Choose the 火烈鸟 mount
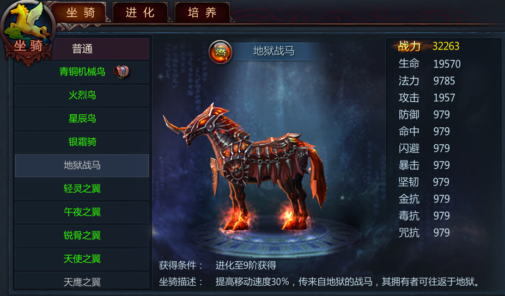 (x=82, y=95)
